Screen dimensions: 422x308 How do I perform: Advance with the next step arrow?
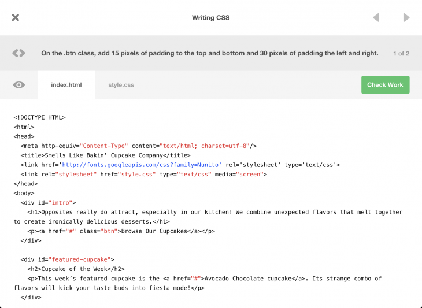click(406, 18)
